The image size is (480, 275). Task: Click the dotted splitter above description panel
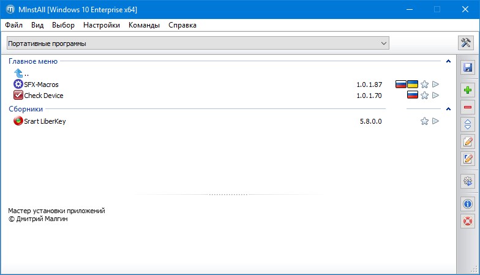point(228,194)
